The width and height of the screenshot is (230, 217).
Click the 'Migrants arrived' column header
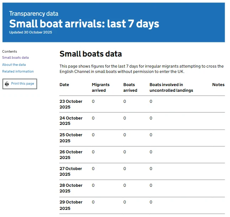[x=101, y=88]
